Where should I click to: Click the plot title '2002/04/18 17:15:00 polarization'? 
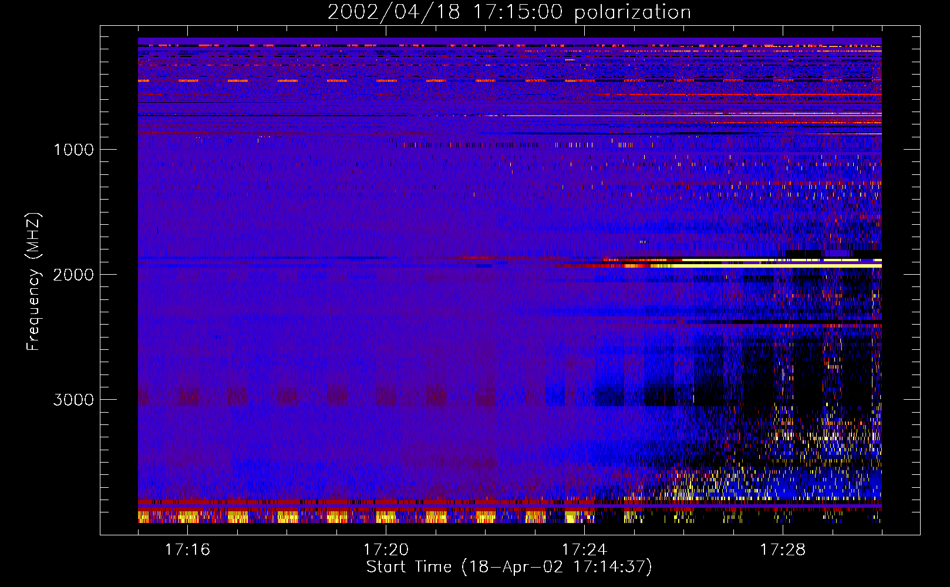[509, 12]
